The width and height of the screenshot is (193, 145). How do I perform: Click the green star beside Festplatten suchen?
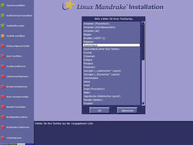point(3,25)
